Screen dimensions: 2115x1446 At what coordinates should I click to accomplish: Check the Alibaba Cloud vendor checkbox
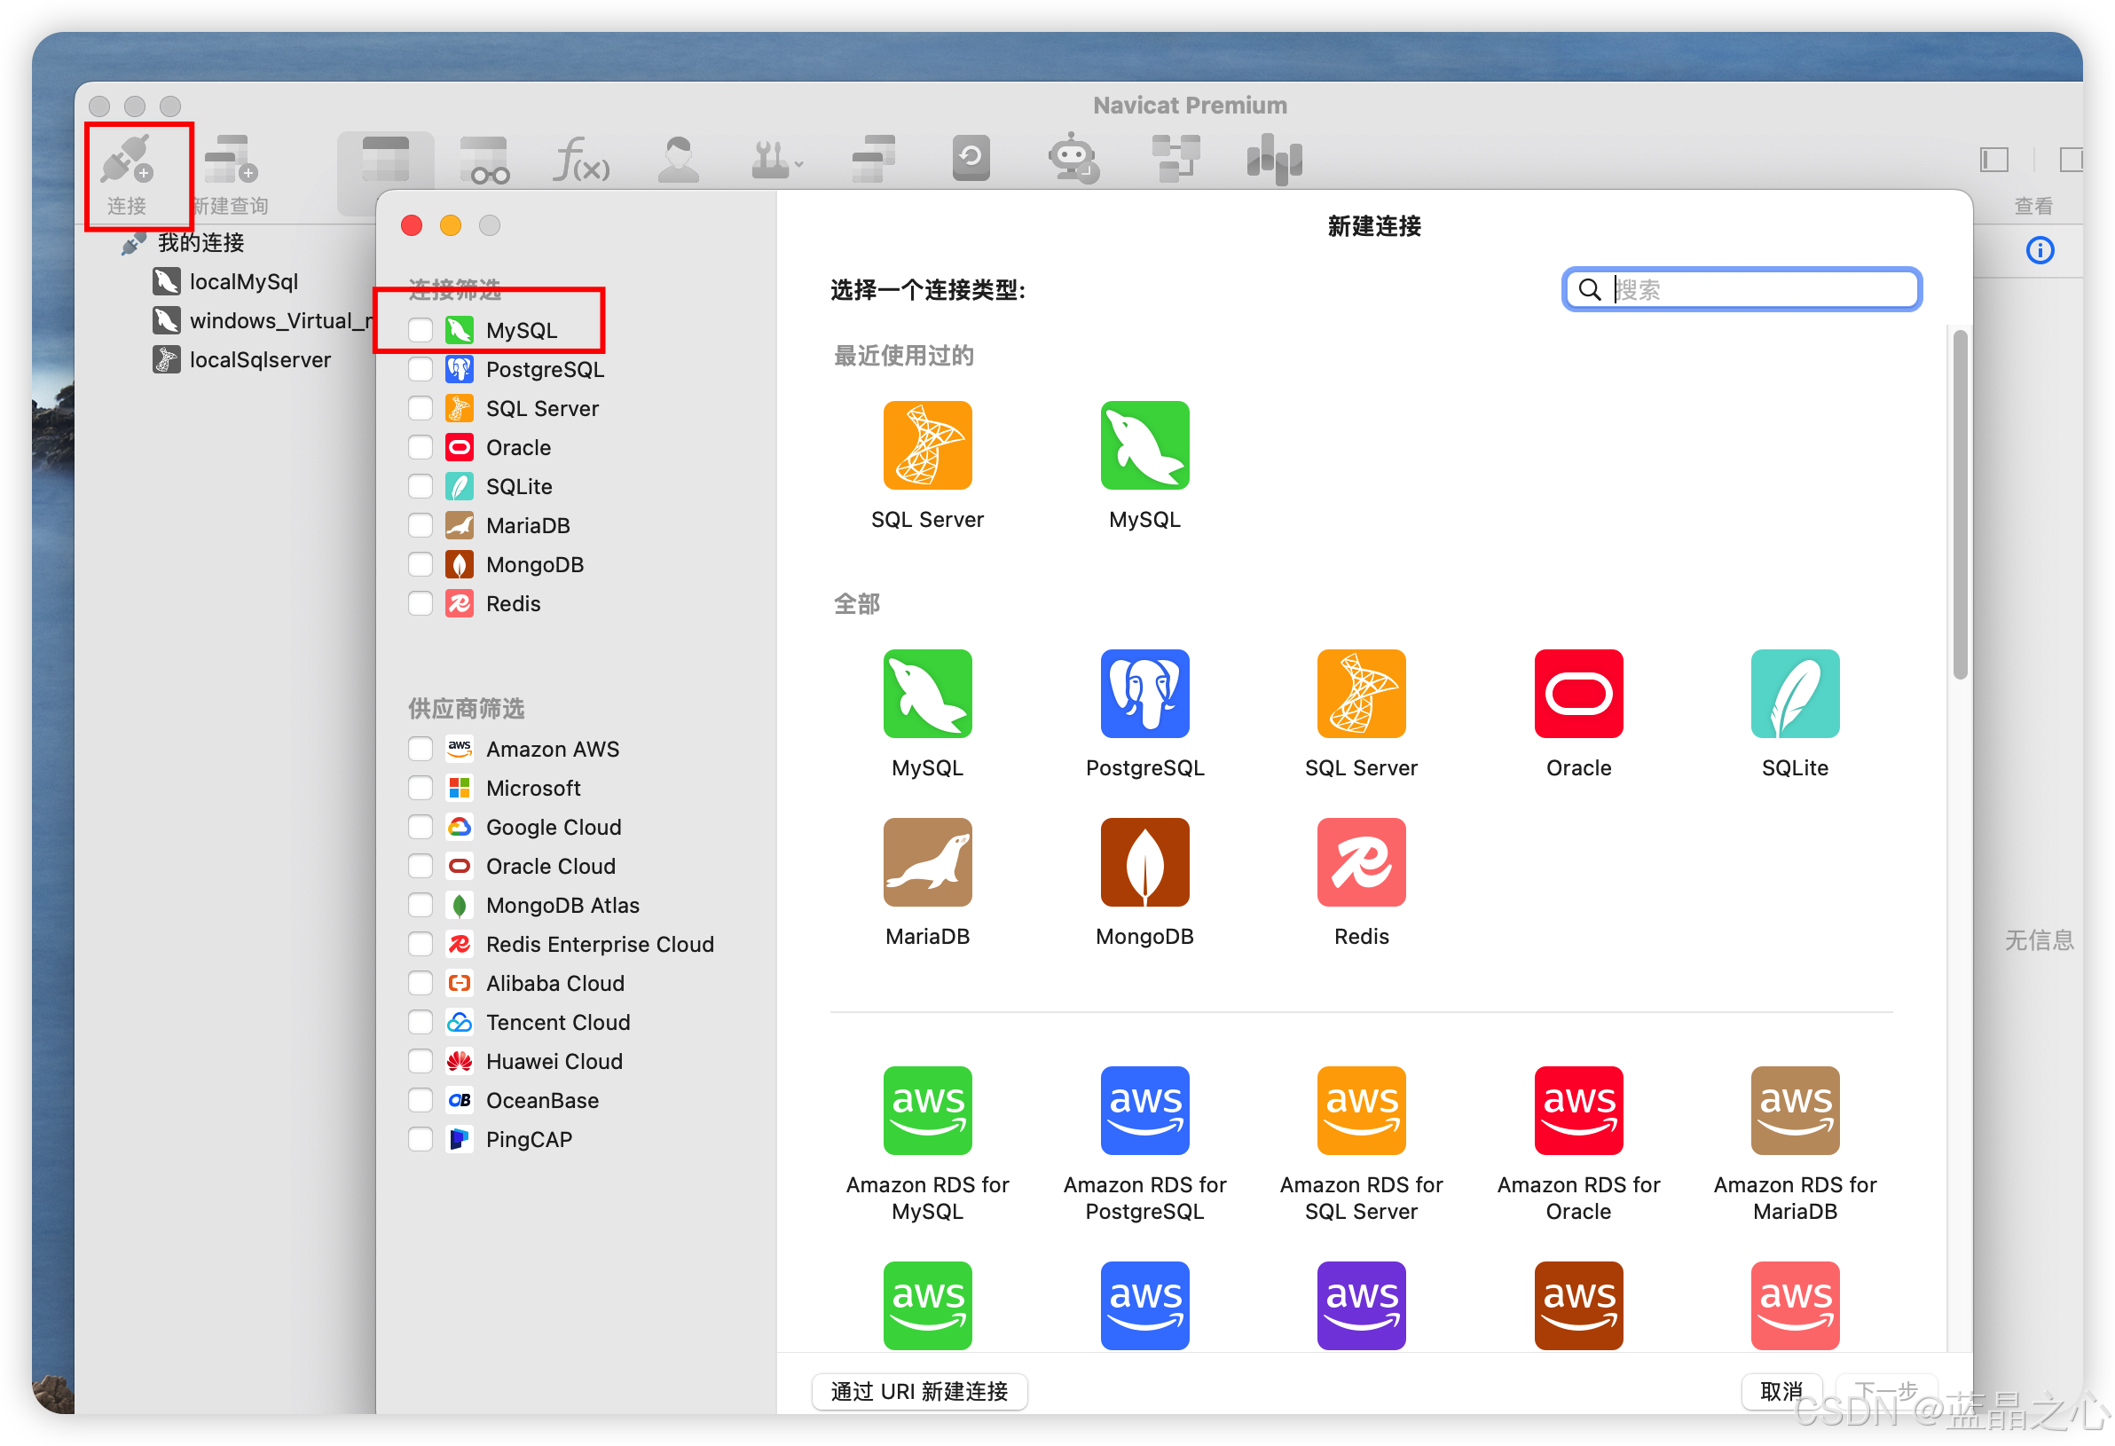point(421,985)
